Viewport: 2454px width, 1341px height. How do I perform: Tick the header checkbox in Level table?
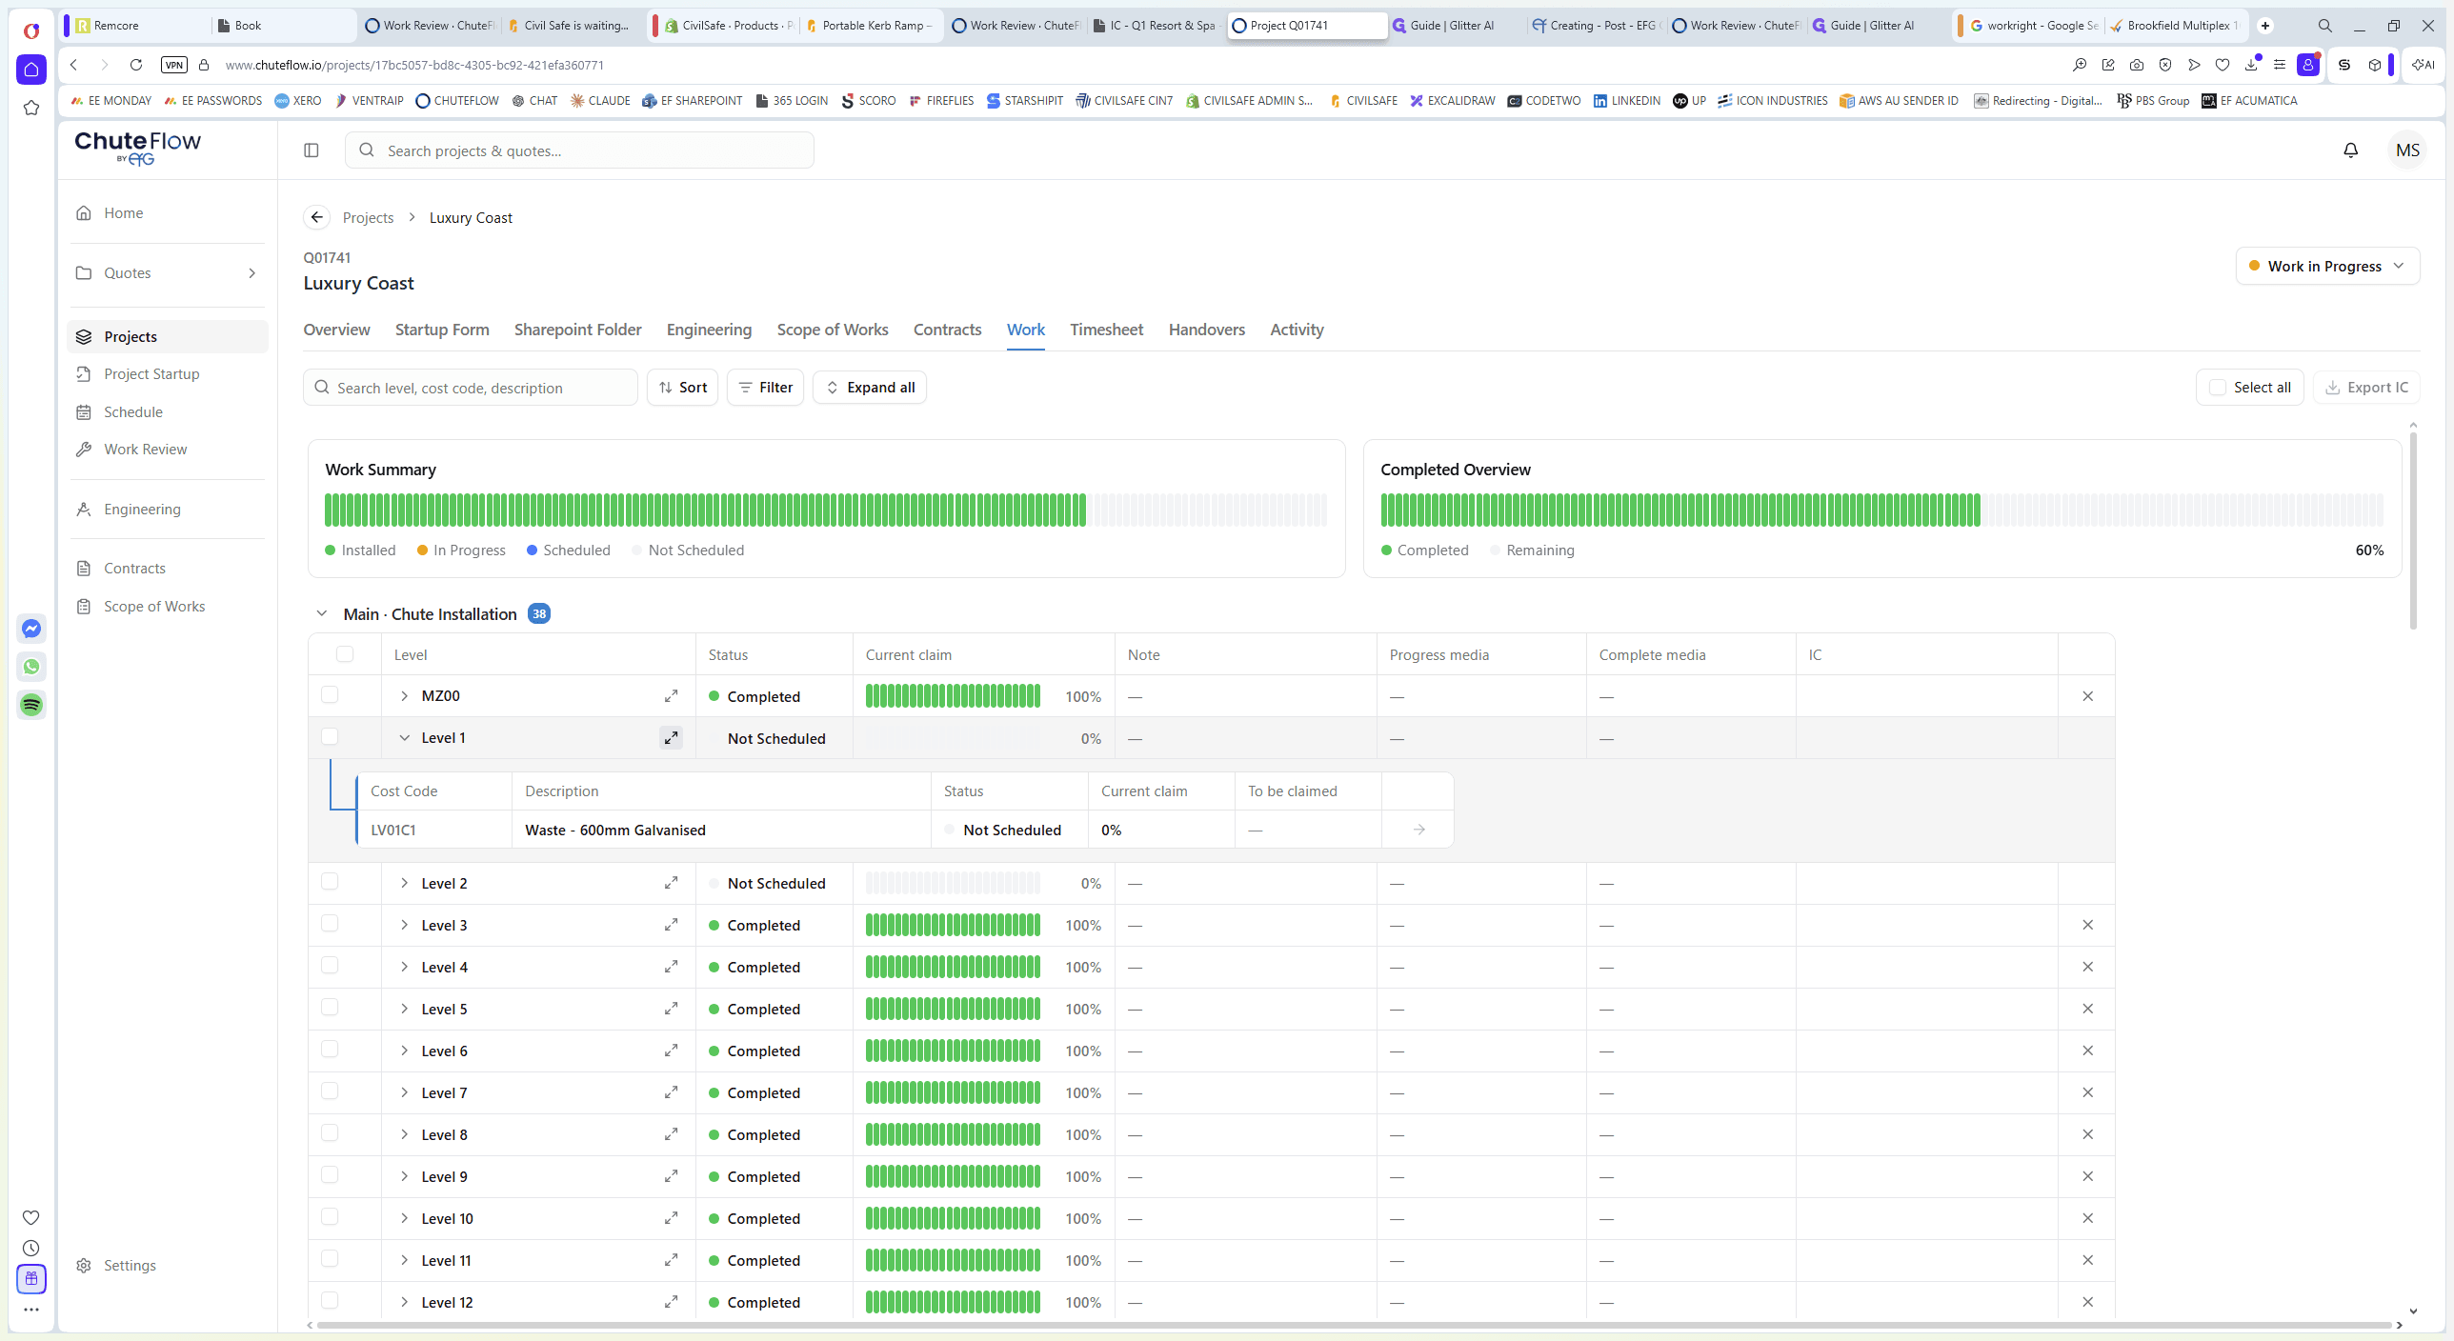[x=345, y=654]
